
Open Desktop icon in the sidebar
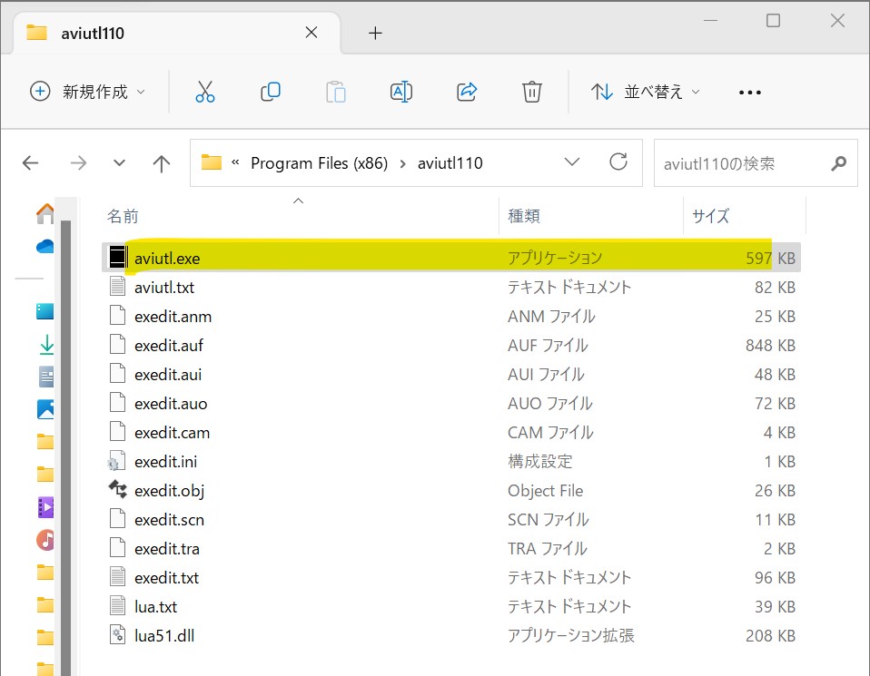tap(45, 311)
